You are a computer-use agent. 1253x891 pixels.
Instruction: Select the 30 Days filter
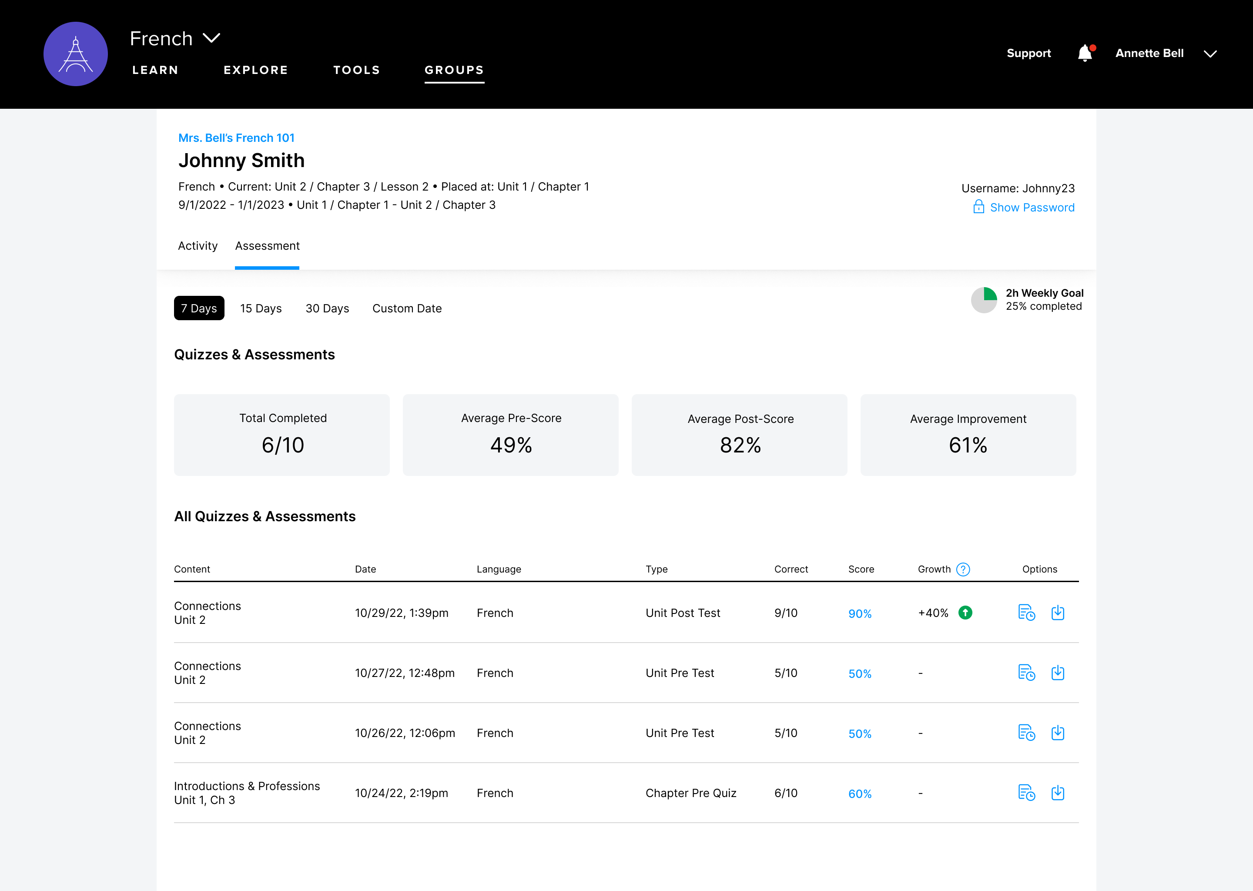tap(327, 308)
